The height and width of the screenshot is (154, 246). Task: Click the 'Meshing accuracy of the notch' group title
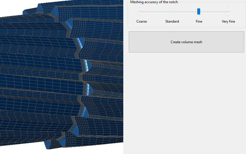pos(154,2)
